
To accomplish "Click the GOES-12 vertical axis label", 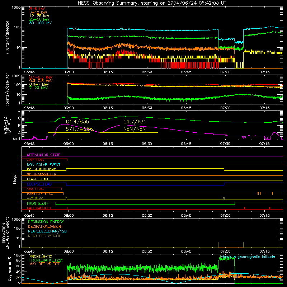I will [7, 126].
